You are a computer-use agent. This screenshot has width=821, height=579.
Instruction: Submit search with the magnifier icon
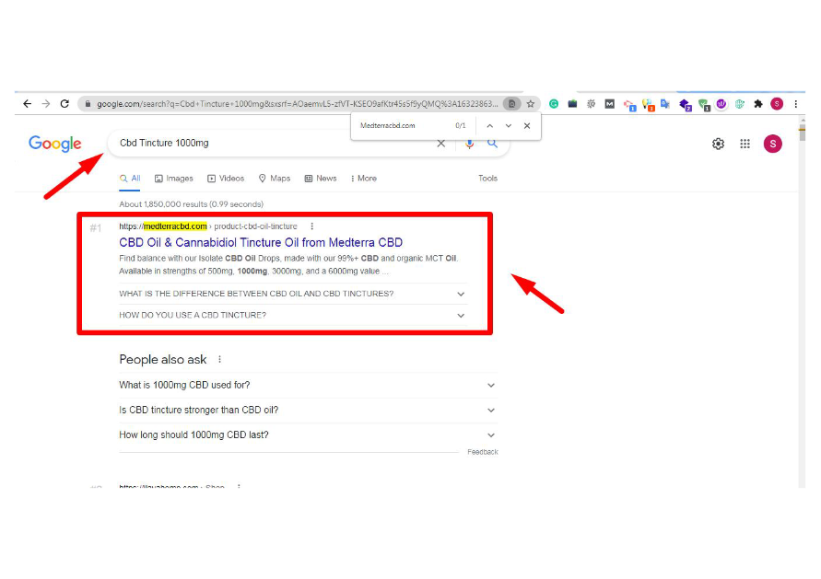[x=492, y=144]
